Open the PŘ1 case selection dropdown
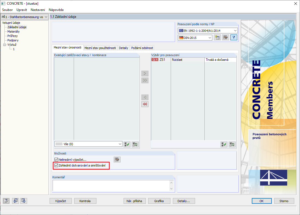The height and width of the screenshot is (215, 300). [x=24, y=17]
